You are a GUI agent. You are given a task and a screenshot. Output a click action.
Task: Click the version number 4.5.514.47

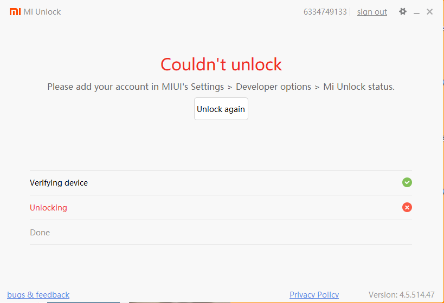pos(416,295)
